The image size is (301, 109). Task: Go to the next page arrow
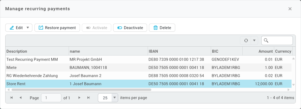[x=79, y=98]
